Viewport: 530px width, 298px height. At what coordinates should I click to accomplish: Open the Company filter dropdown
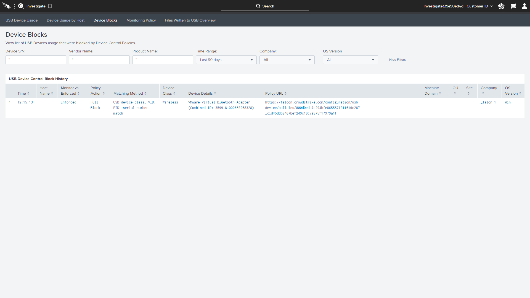(287, 60)
